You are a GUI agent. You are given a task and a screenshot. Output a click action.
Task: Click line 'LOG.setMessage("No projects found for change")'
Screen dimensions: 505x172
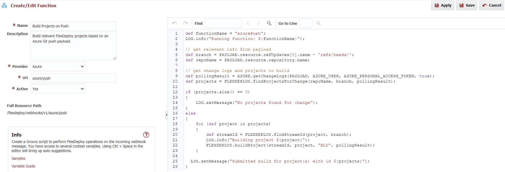(x=257, y=103)
